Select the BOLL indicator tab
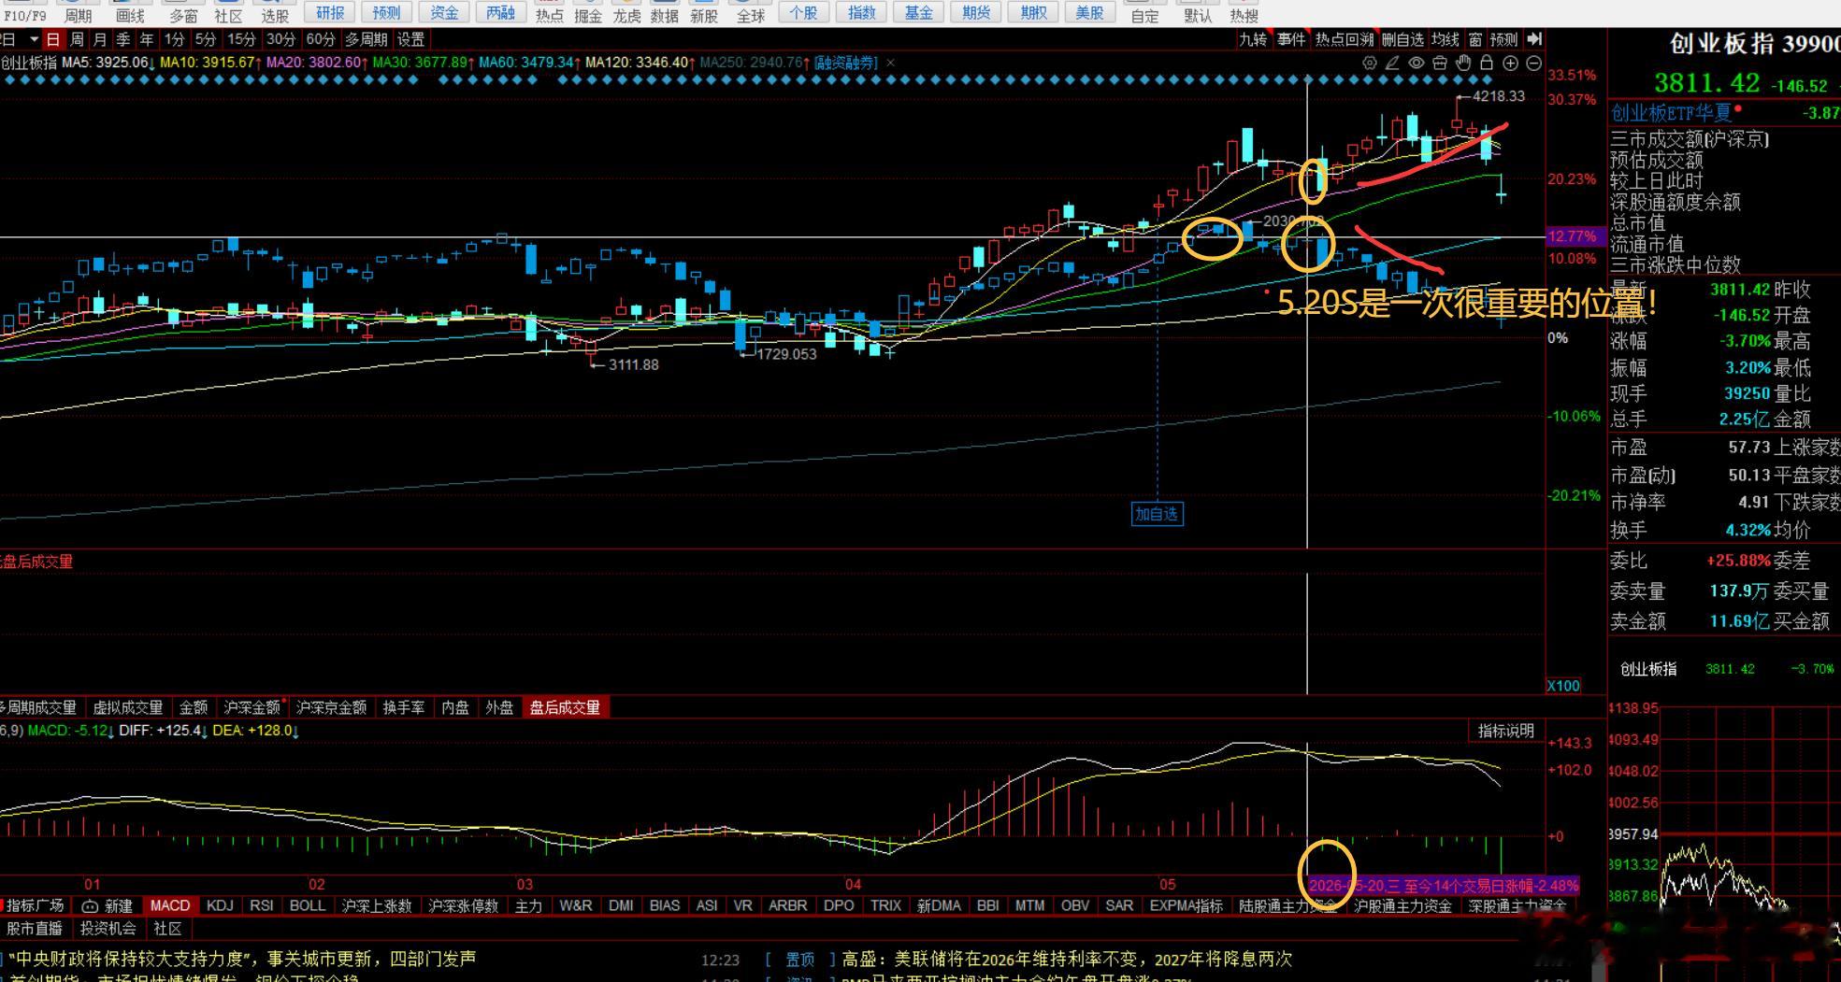Viewport: 1841px width, 982px height. 308,905
